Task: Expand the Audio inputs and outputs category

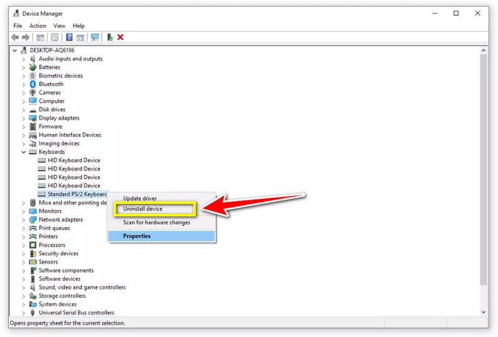Action: 24,59
